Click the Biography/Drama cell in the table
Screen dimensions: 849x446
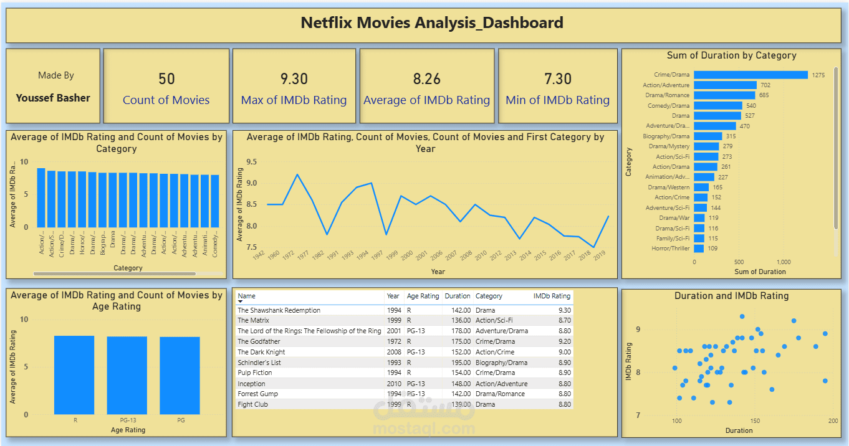click(501, 363)
